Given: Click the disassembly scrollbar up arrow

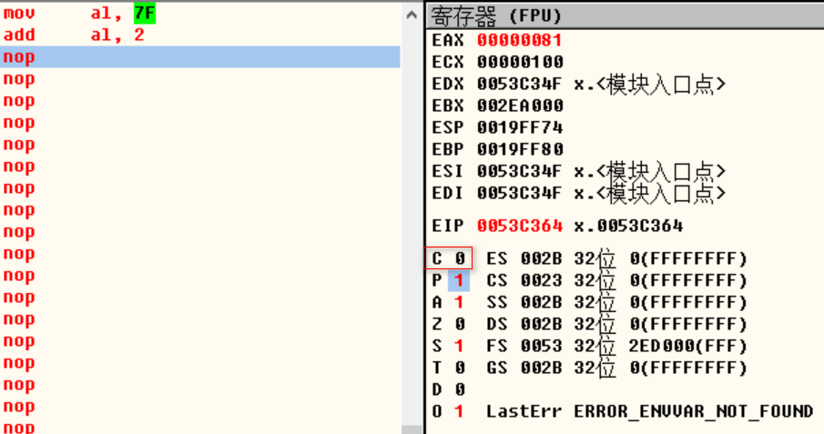Looking at the screenshot, I should [x=412, y=15].
